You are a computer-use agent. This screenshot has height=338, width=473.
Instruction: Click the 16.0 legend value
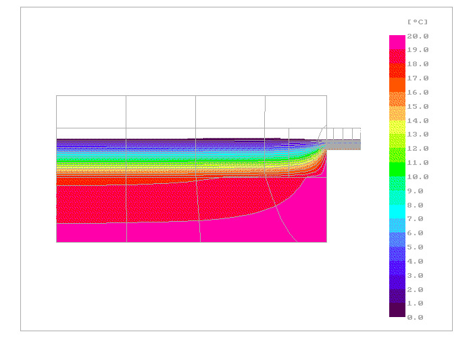coord(418,93)
